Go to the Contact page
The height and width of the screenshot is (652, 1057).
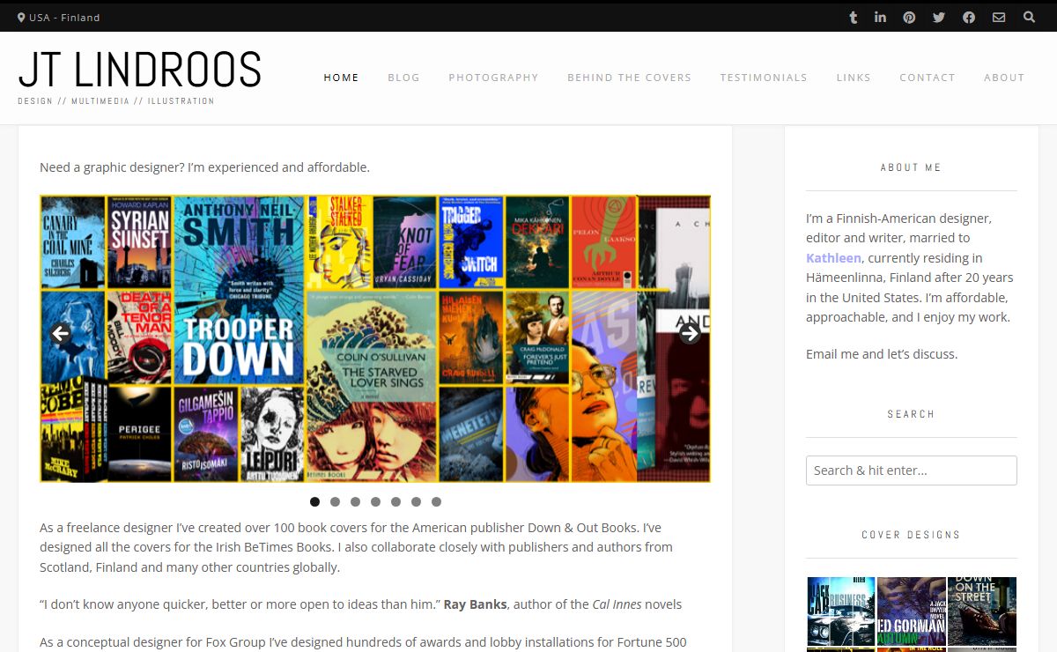pos(928,78)
